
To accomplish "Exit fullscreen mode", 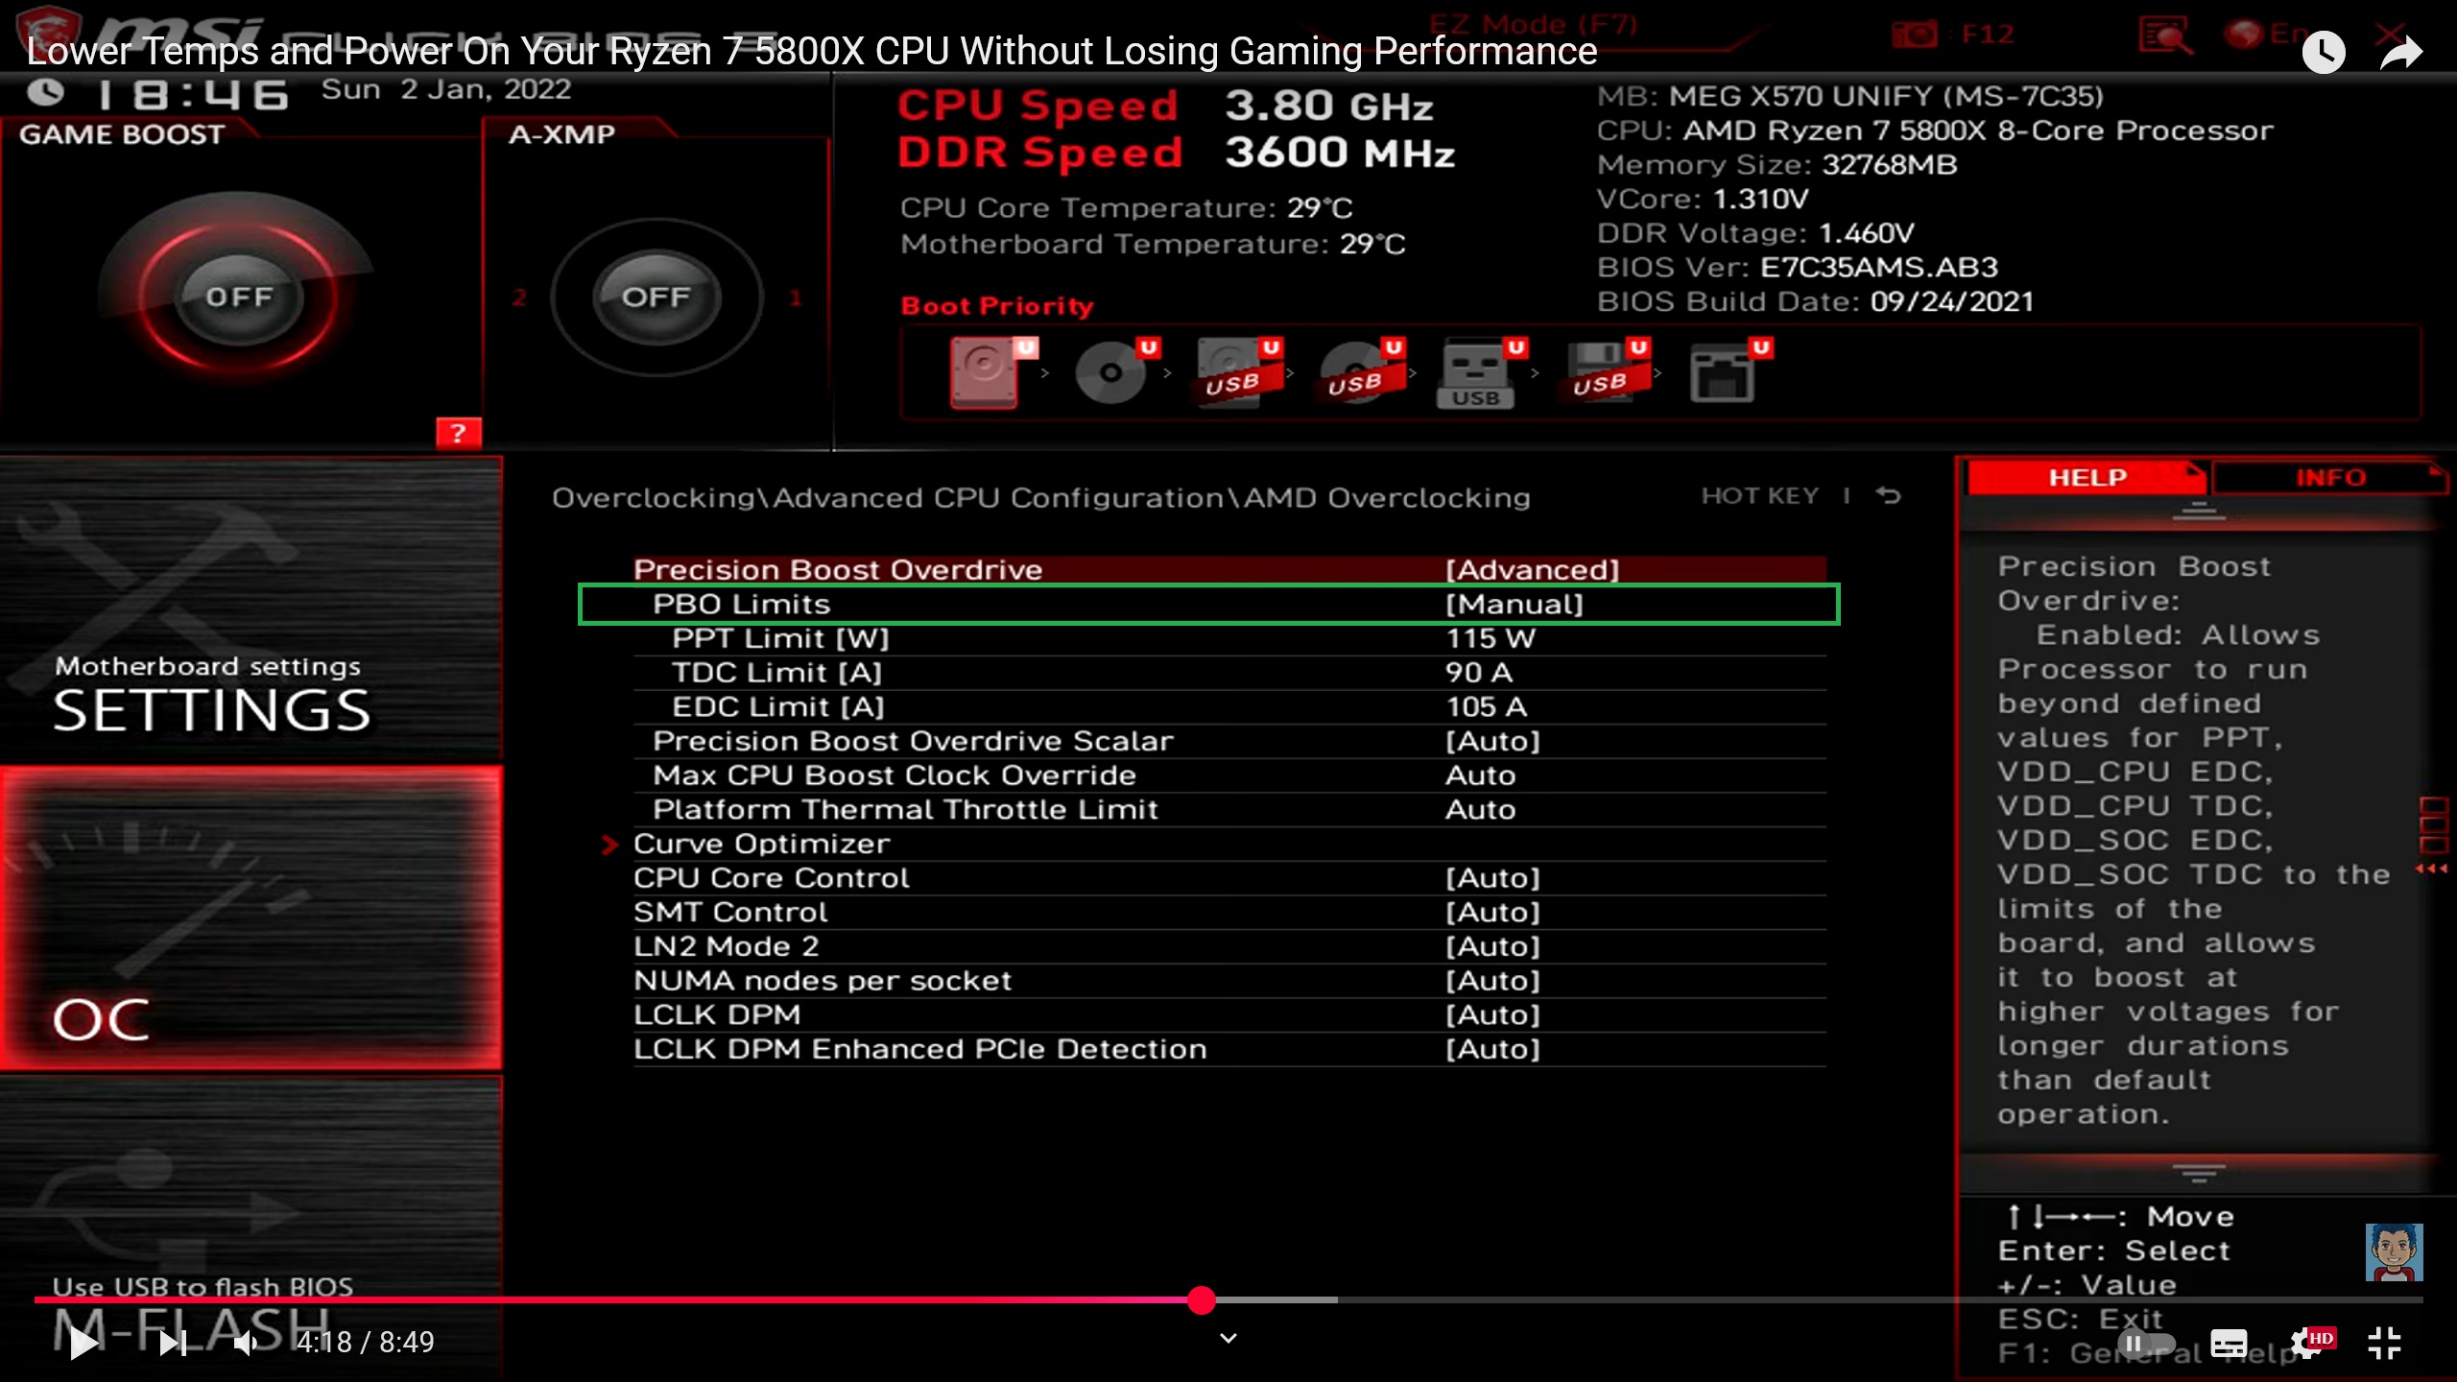I will point(2384,1343).
